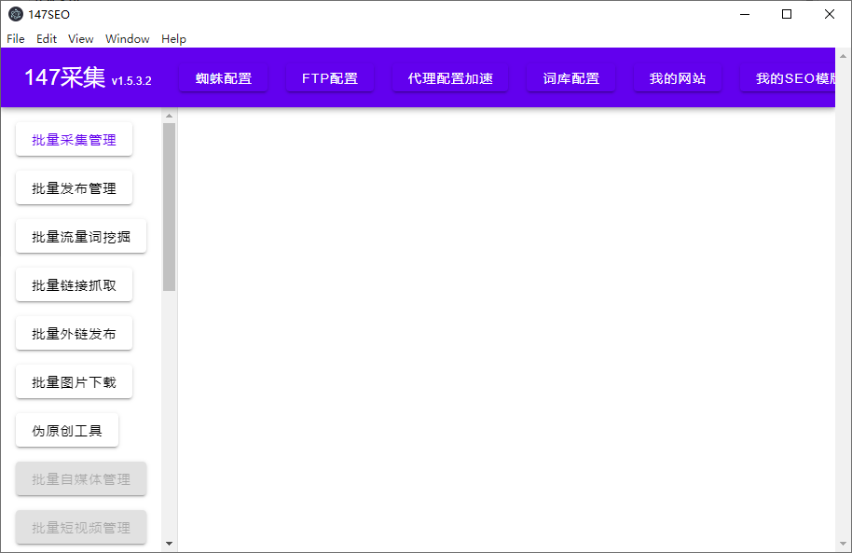The image size is (852, 553).
Task: Open the File menu
Action: point(16,38)
